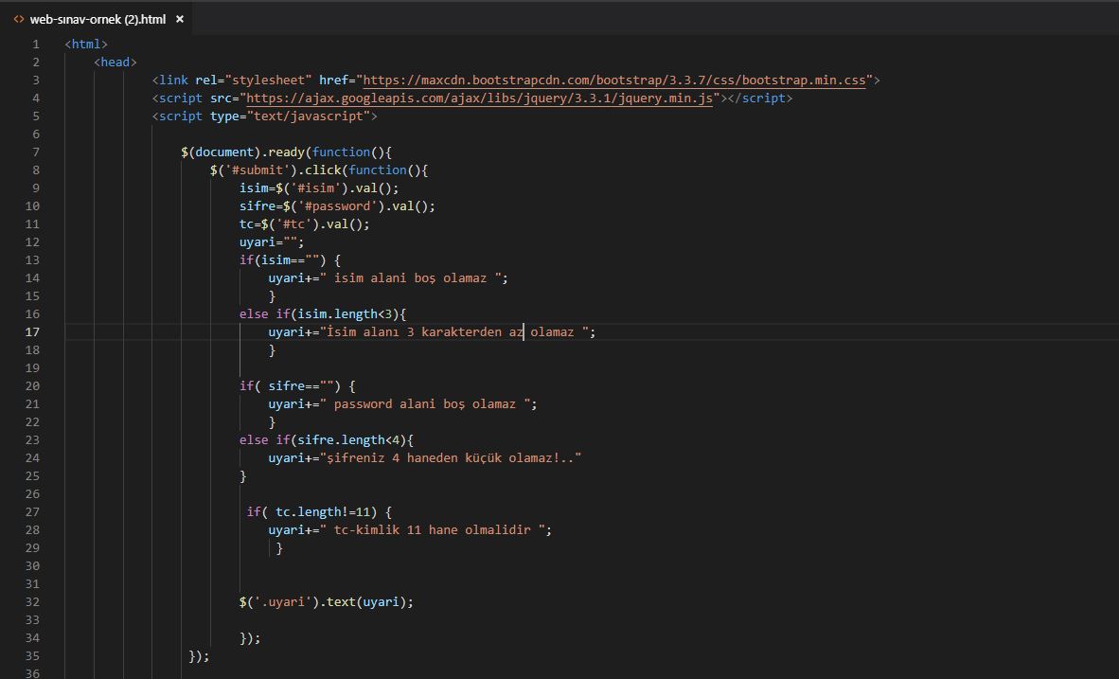Click the closing }); on line 35
The image size is (1119, 679).
point(199,655)
